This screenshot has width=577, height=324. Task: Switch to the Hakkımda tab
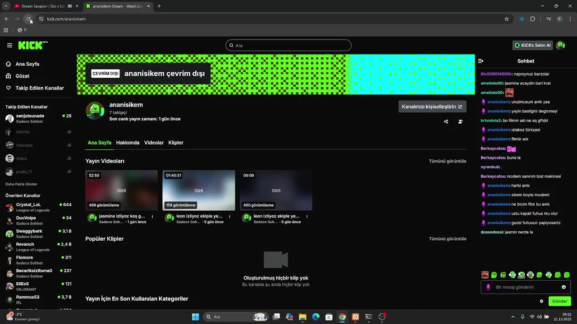coord(128,143)
